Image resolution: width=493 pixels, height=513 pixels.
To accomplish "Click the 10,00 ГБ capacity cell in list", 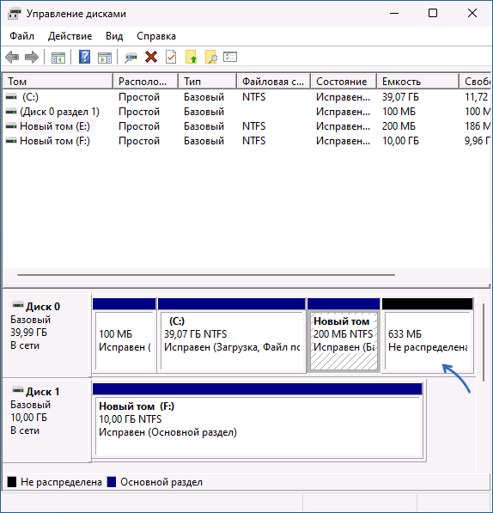I will coord(400,141).
